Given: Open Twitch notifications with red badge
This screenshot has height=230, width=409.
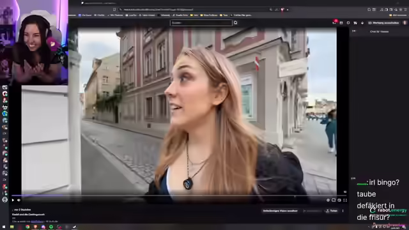Looking at the screenshot, I should (335, 22).
